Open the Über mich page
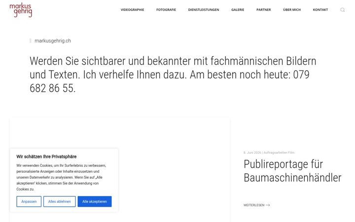 292,10
